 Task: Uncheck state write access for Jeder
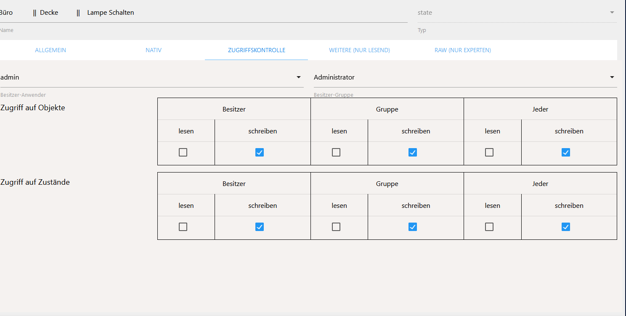click(566, 227)
